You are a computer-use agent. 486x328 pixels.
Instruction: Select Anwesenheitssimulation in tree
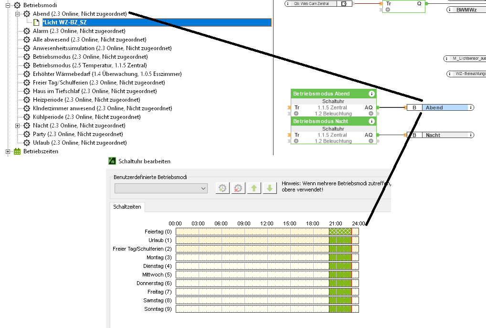tap(102, 48)
